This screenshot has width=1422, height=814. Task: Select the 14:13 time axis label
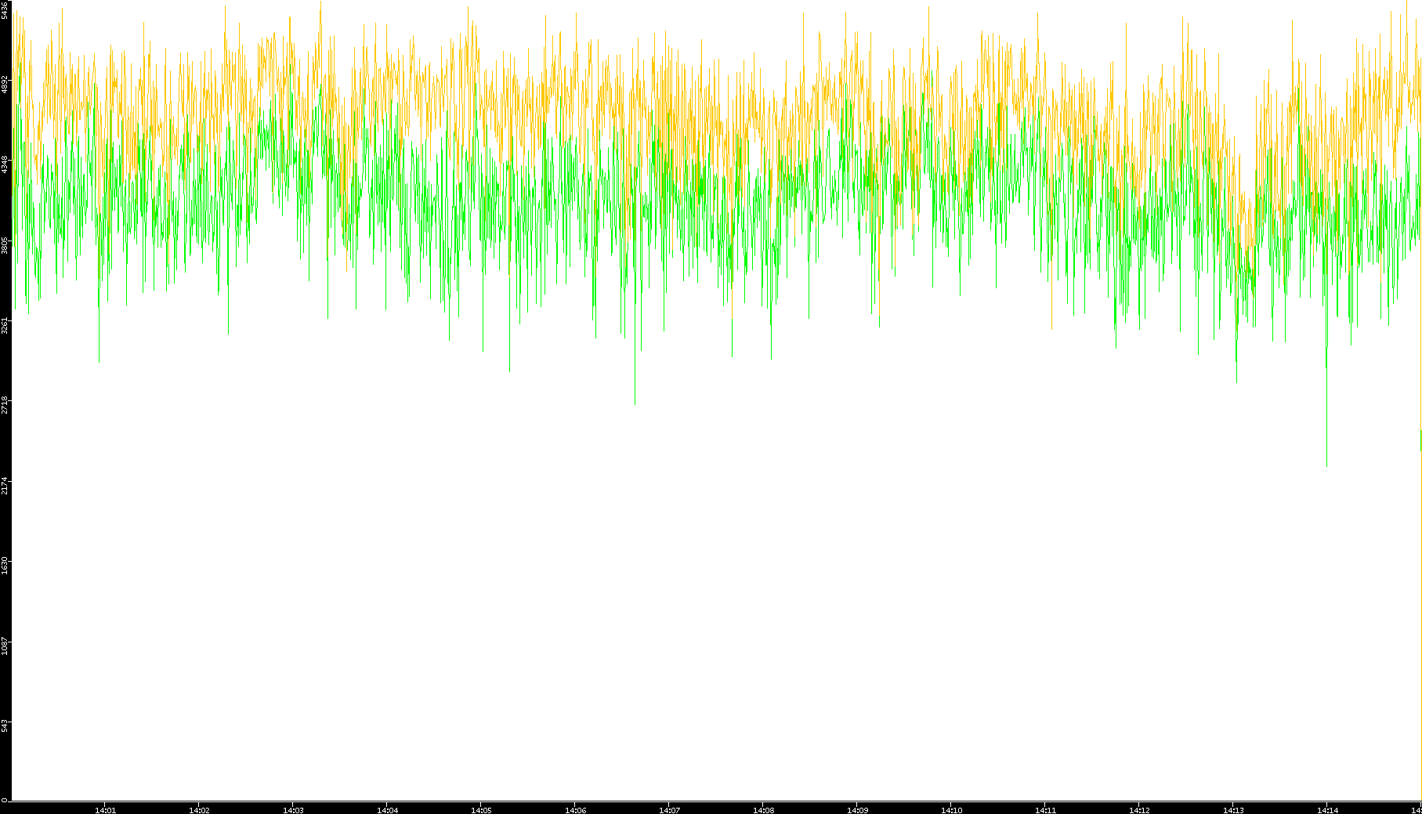(1233, 810)
